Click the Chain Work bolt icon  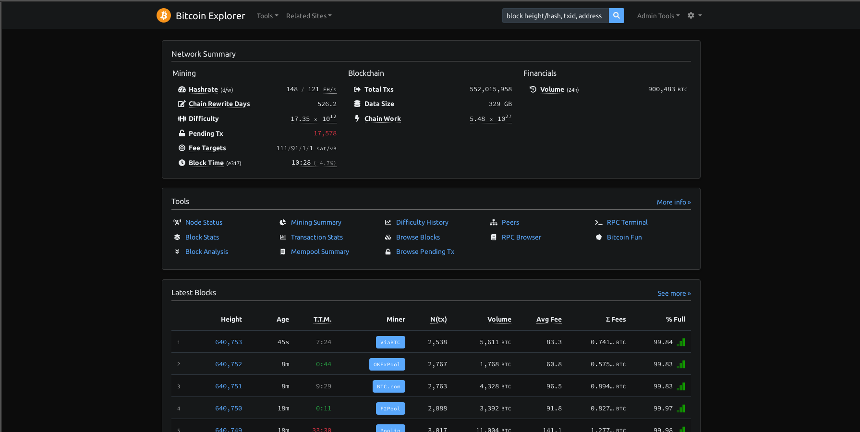click(357, 119)
